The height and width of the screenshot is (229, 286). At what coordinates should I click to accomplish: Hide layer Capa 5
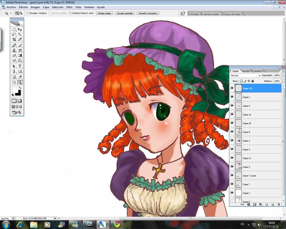[x=232, y=167]
